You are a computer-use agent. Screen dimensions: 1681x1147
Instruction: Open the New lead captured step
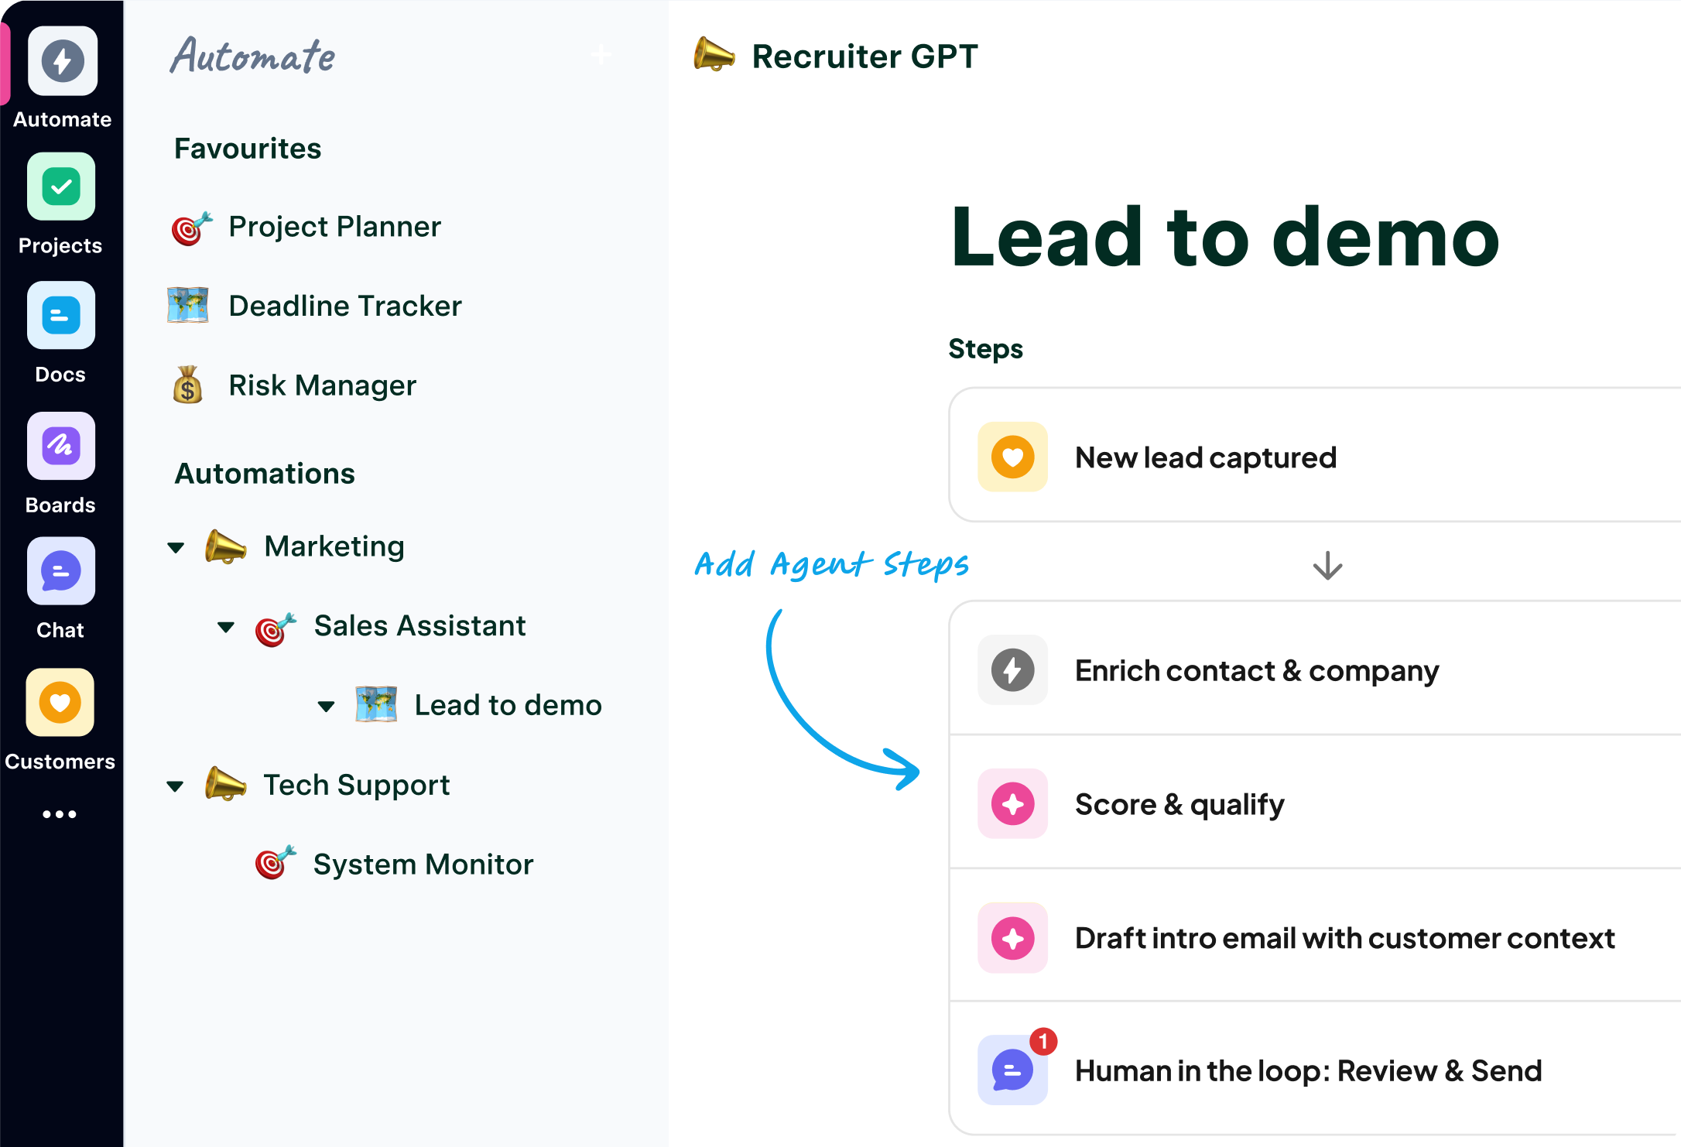click(x=1205, y=457)
